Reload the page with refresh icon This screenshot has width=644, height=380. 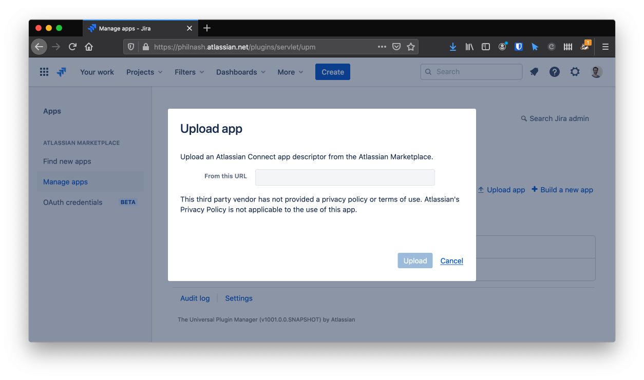[x=72, y=47]
